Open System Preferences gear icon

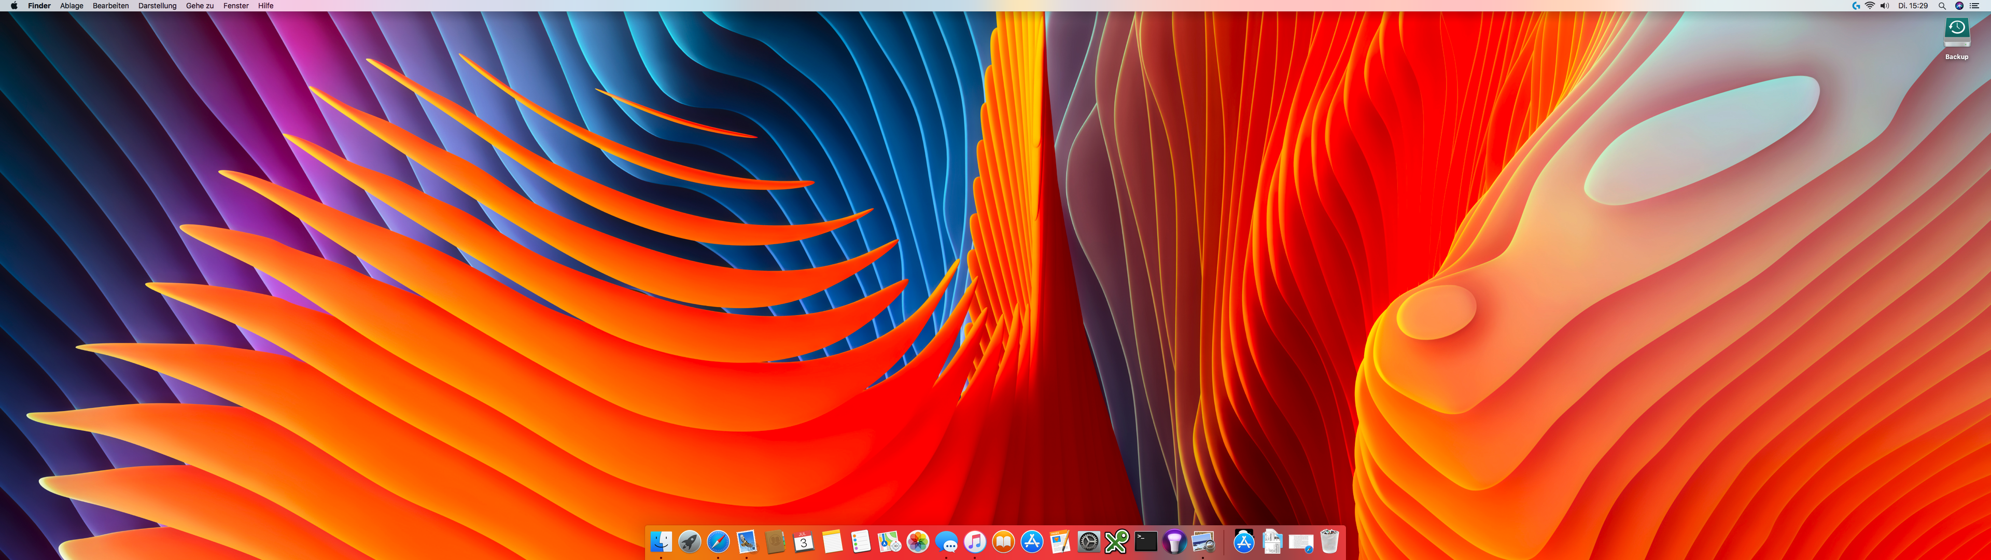pos(1088,542)
